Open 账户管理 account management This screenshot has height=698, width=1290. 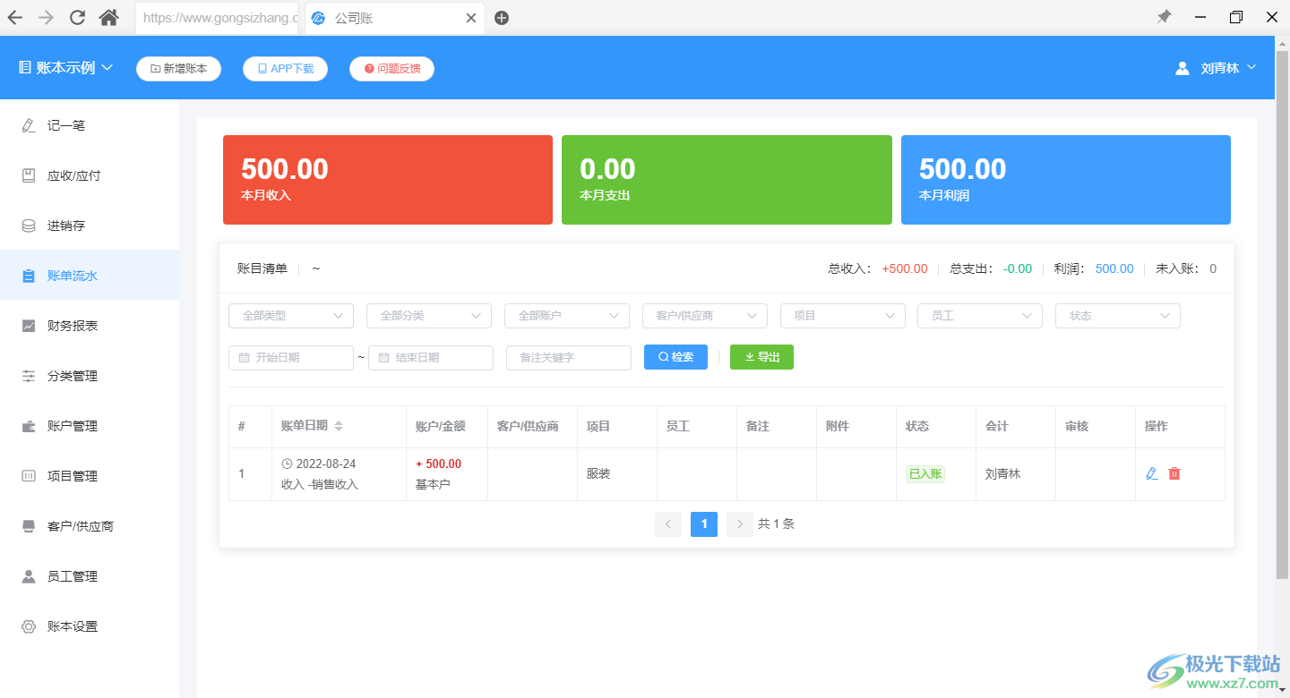tap(70, 426)
